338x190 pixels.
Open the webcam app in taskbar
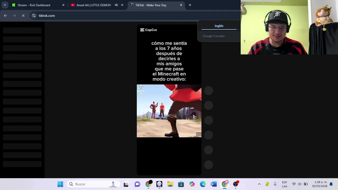[159, 184]
